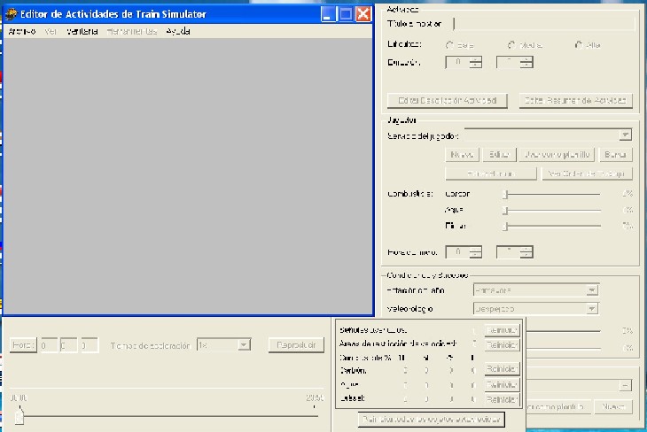Click Editar Descripción Actividad button
The image size is (647, 432).
(448, 101)
